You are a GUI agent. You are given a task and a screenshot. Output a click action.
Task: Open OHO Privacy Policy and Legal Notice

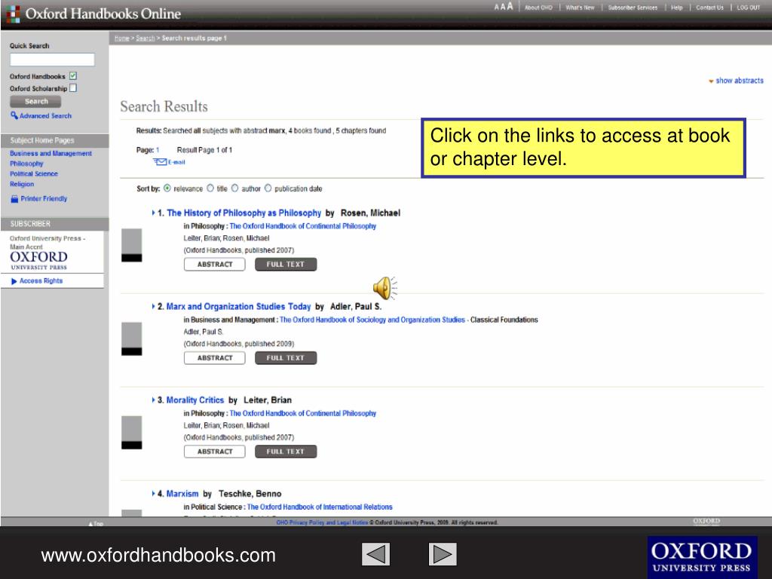(322, 522)
